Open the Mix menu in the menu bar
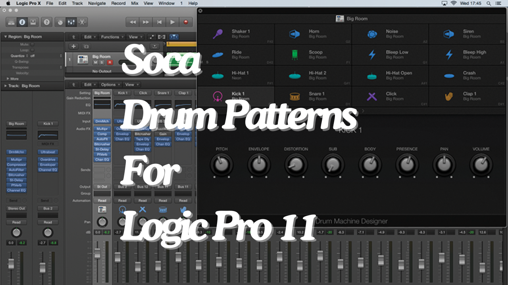 [x=135, y=3]
